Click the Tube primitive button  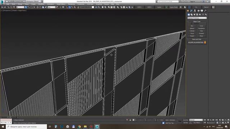[x=201, y=31]
